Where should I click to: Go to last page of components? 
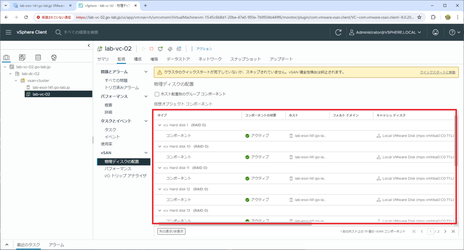[x=453, y=231]
